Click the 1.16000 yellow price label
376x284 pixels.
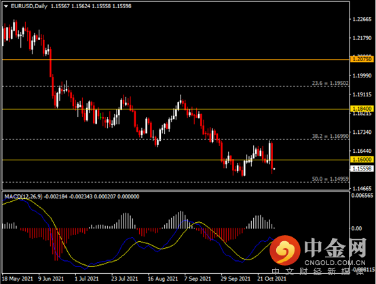[x=362, y=160]
